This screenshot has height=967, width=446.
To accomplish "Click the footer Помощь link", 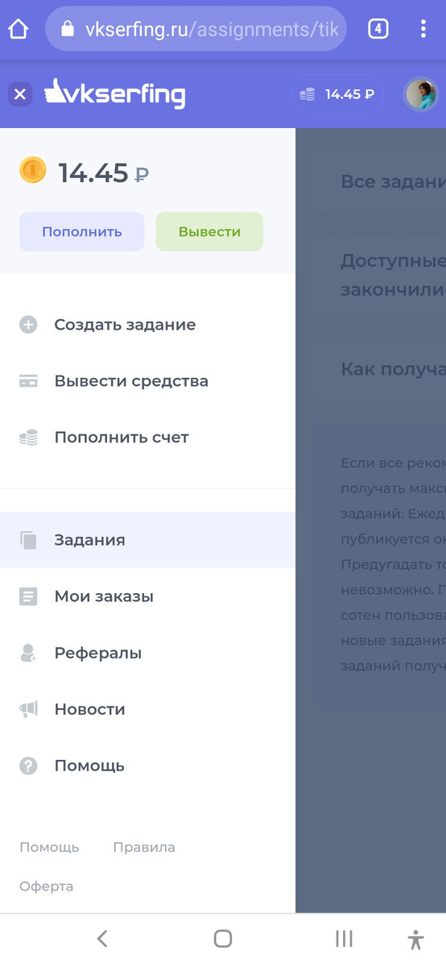I will click(49, 847).
